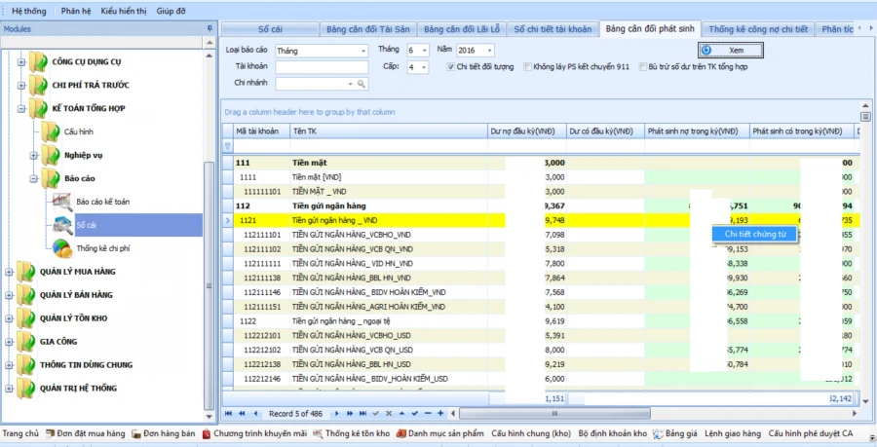This screenshot has width=877, height=447.
Task: Expand QUẢN LÝ BÁN HÀNG node
Action: [9, 296]
